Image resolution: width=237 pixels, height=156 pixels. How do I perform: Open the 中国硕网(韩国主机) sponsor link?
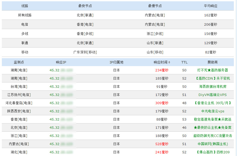(x=212, y=144)
